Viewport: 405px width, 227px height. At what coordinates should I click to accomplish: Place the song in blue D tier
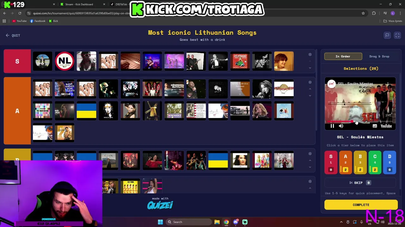pyautogui.click(x=389, y=162)
